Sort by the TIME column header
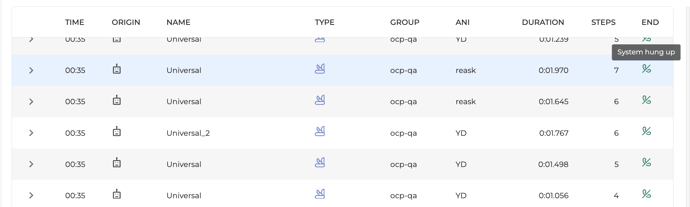Image resolution: width=690 pixels, height=207 pixels. (x=74, y=22)
